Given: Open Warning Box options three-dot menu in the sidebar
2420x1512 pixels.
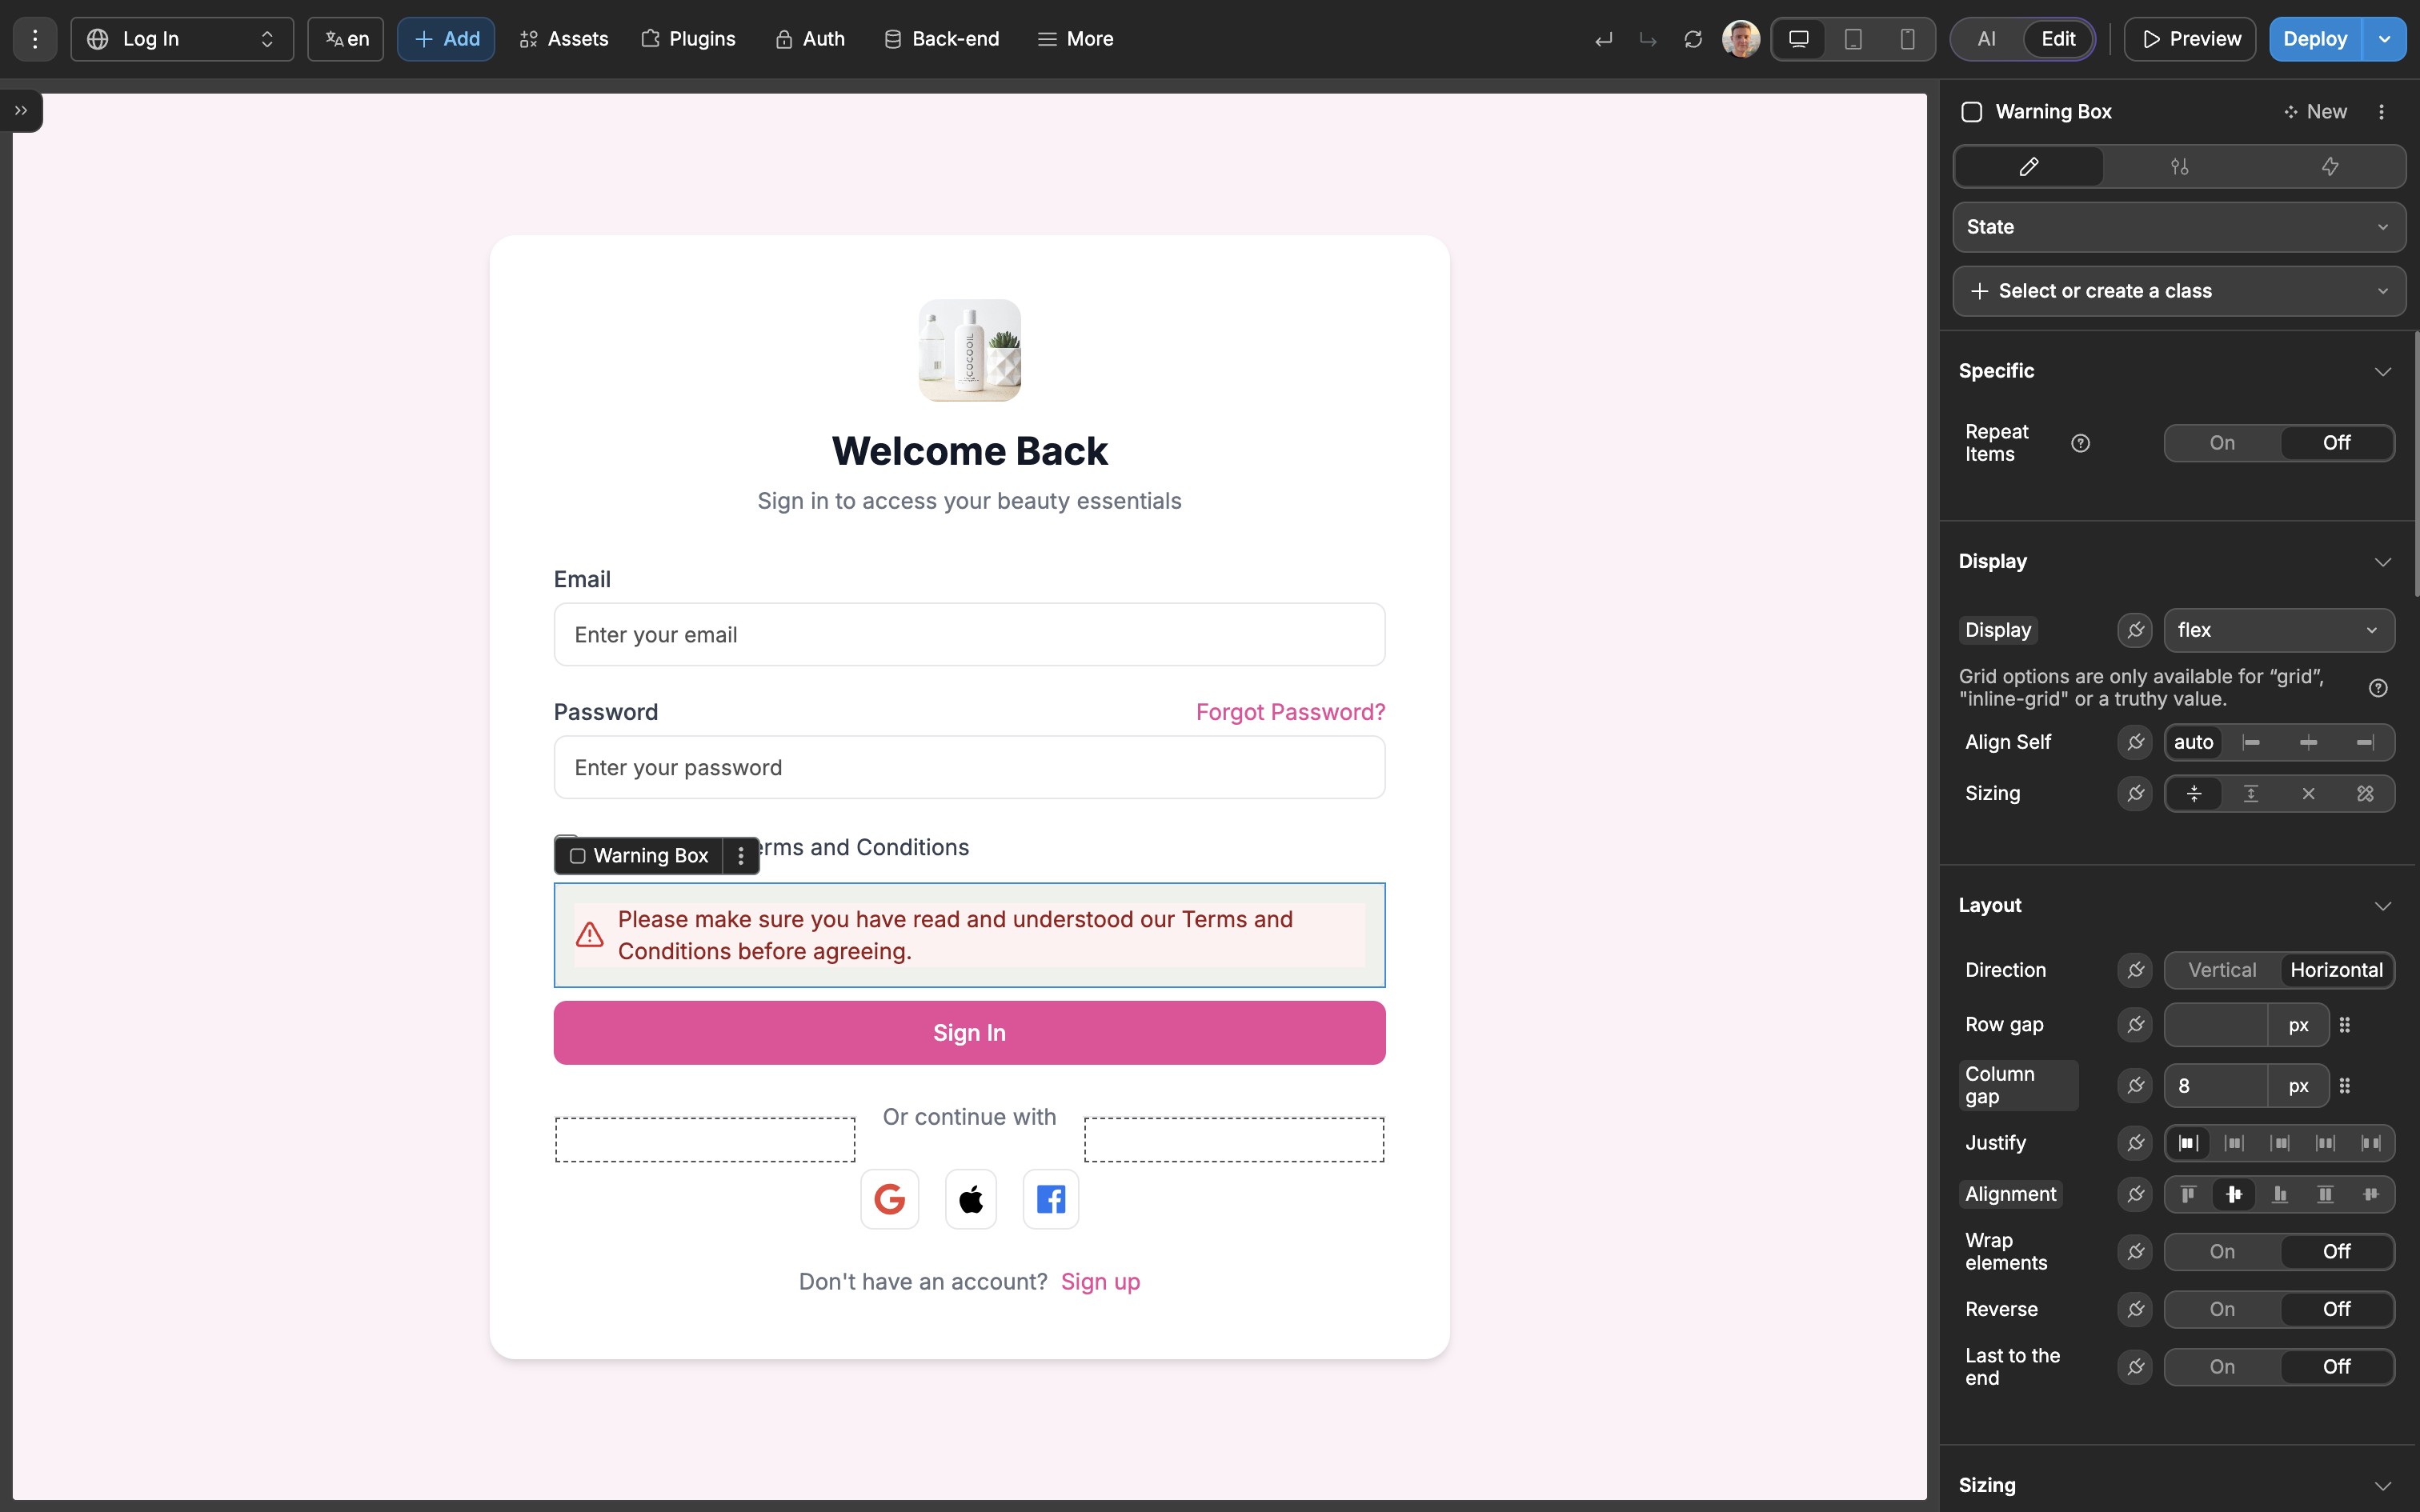Looking at the screenshot, I should pos(2381,111).
